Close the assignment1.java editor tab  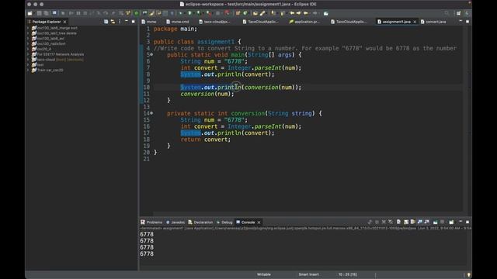pyautogui.click(x=415, y=22)
